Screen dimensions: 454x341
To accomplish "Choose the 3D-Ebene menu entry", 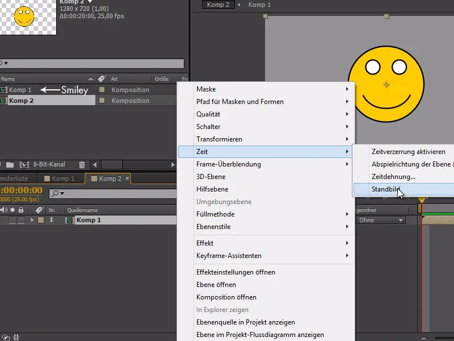I will [x=266, y=177].
